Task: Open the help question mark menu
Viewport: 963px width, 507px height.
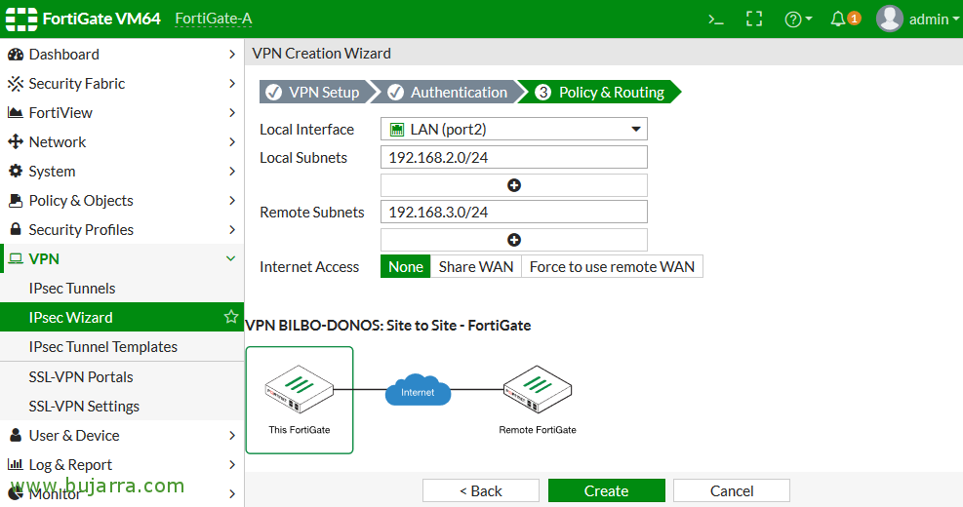Action: tap(798, 19)
